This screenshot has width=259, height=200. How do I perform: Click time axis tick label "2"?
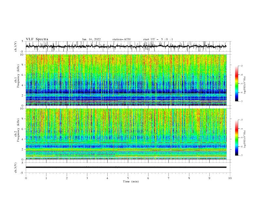click(67, 178)
